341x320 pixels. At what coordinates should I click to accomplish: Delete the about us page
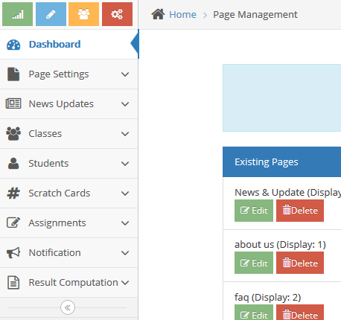300,263
